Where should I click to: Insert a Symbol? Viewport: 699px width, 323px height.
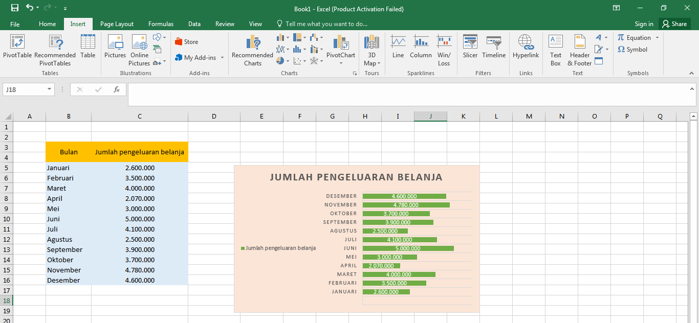click(x=637, y=49)
